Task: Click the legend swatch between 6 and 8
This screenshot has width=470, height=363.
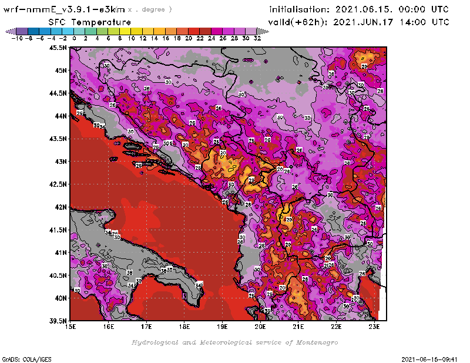Action: 113,31
